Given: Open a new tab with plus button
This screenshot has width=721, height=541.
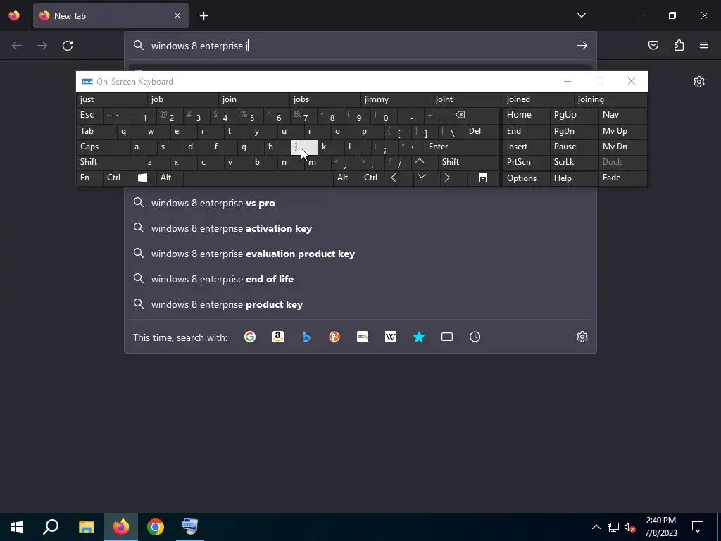Looking at the screenshot, I should (203, 16).
